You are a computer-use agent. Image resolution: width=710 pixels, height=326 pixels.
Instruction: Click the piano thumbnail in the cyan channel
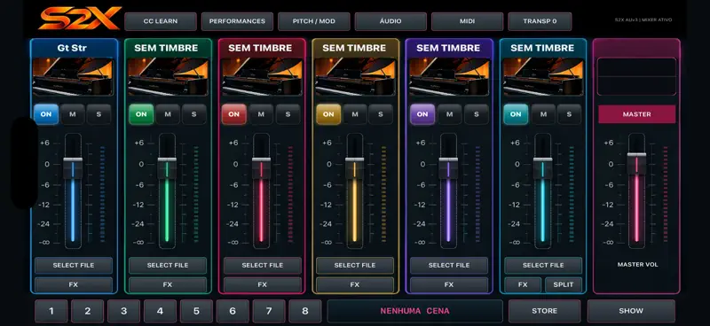pos(543,76)
